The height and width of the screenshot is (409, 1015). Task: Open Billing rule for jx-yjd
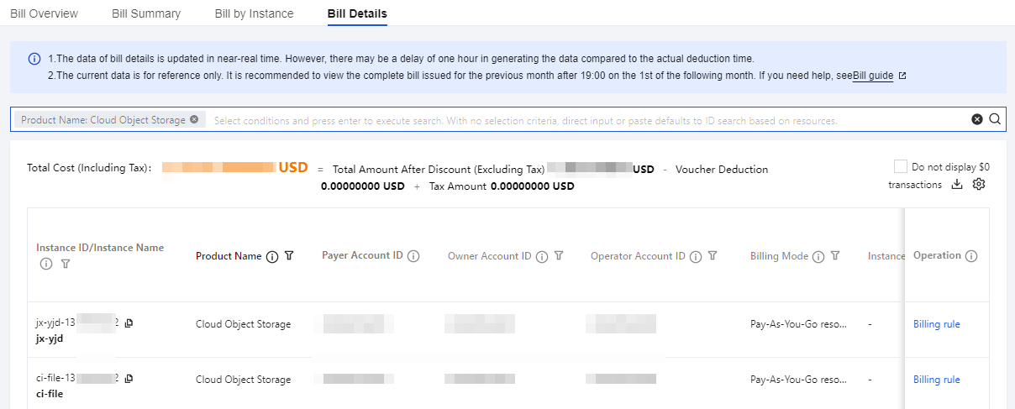pyautogui.click(x=937, y=324)
